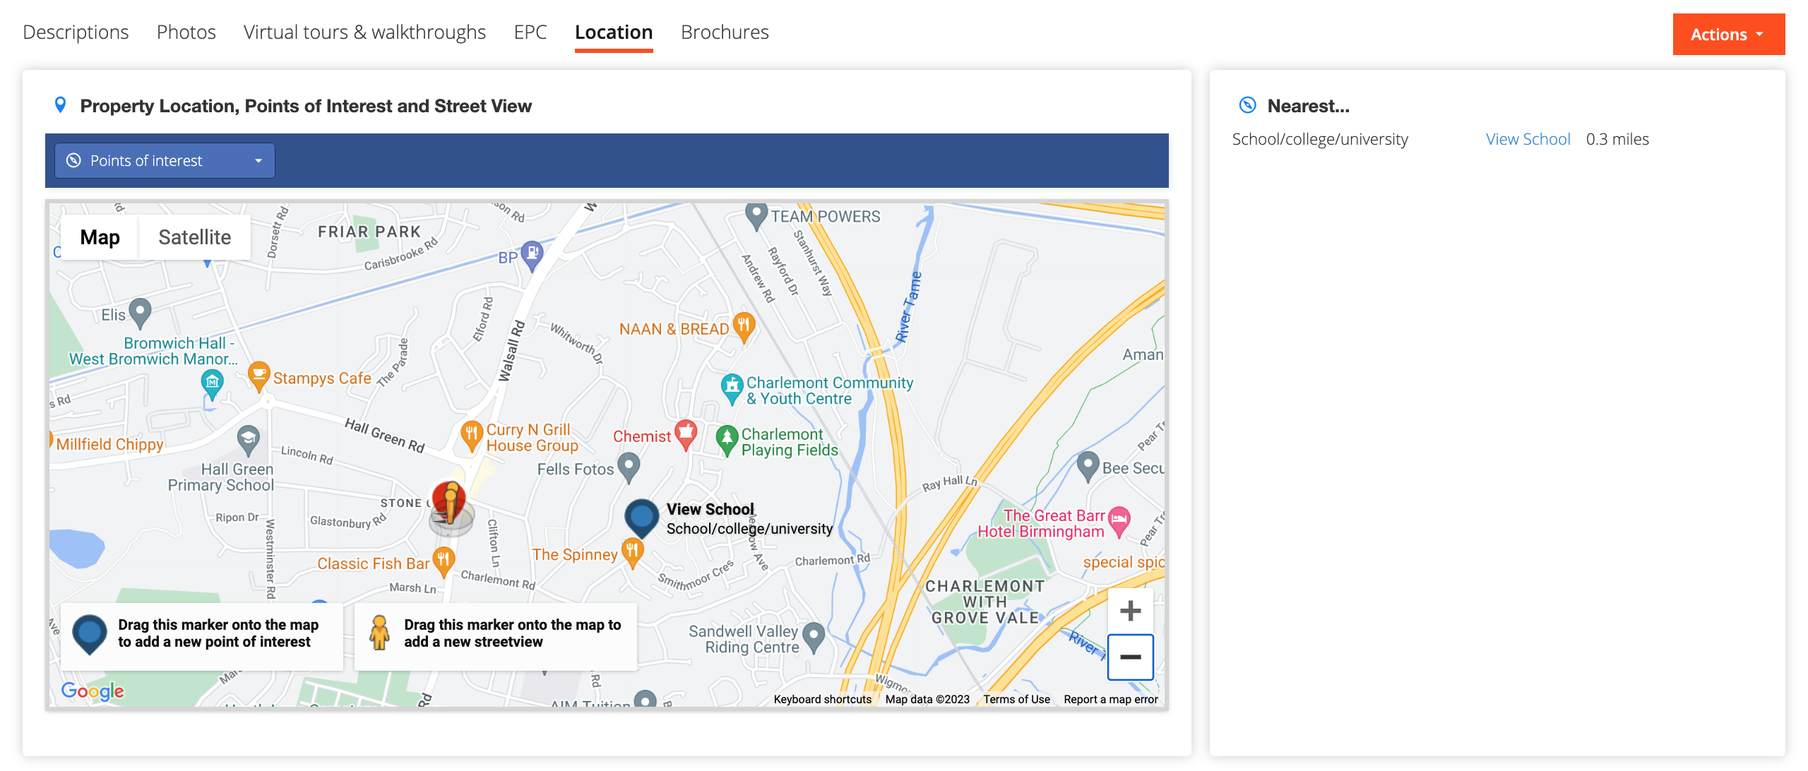Click the 'Map data ©2023' text
This screenshot has width=1808, height=771.
(x=927, y=699)
